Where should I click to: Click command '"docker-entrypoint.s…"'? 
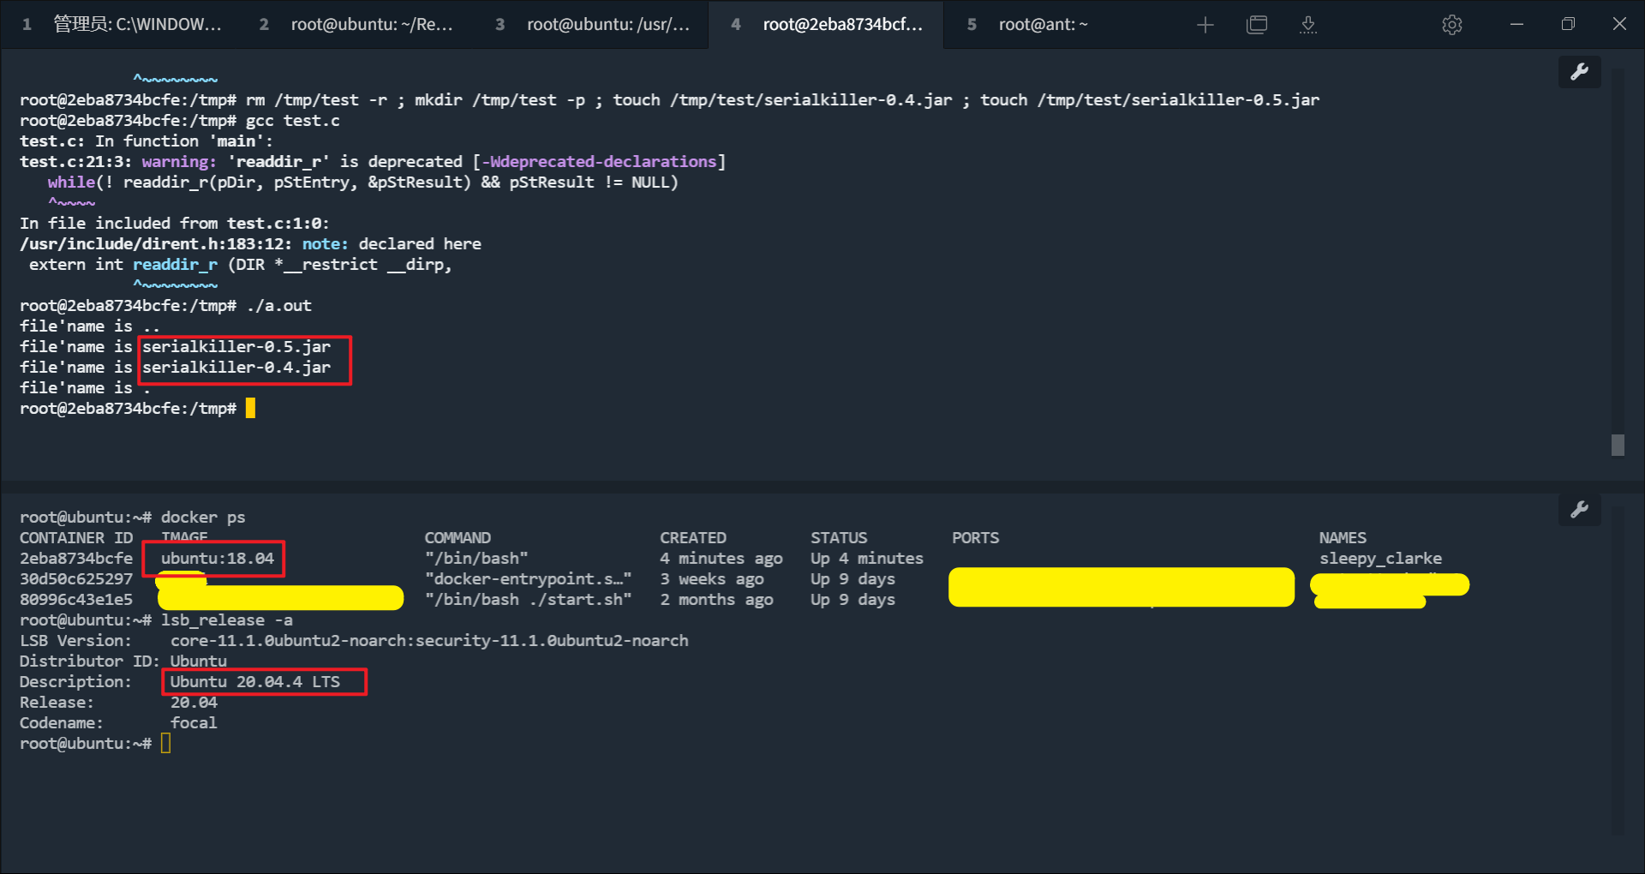click(528, 579)
